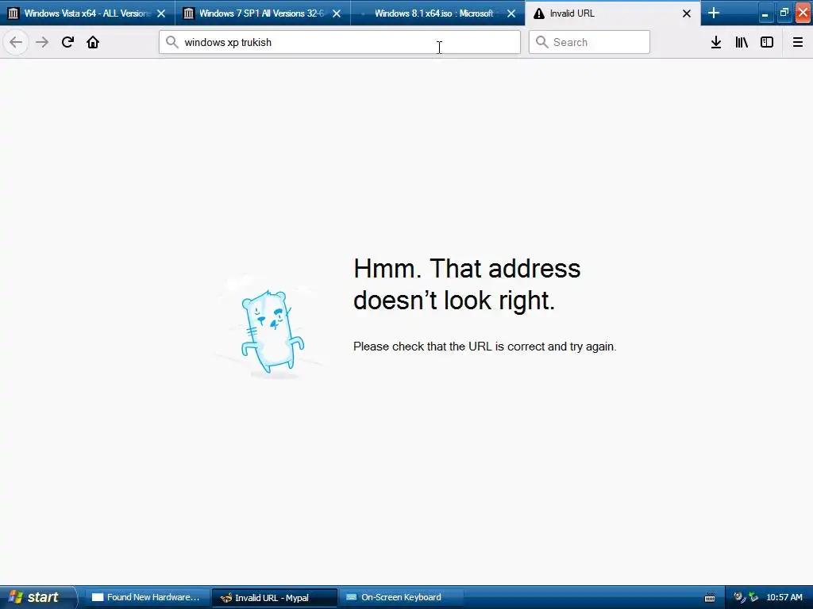The image size is (813, 609).
Task: Click into the Search box
Action: [x=589, y=42]
